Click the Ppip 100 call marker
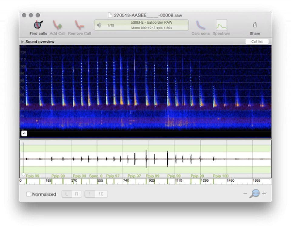 tap(221, 176)
